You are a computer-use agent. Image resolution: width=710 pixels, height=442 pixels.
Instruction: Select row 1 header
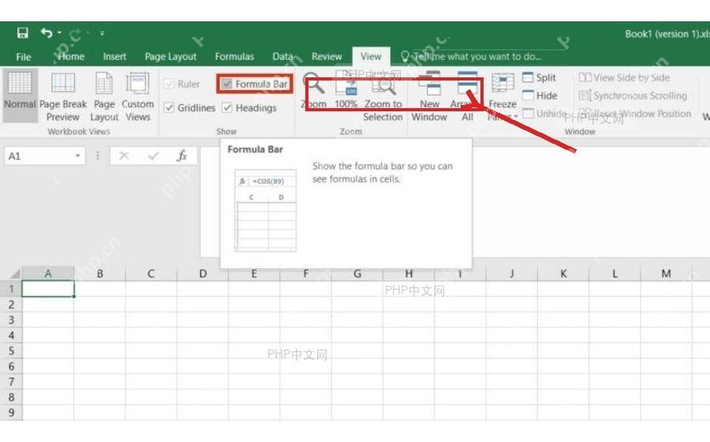tap(11, 289)
